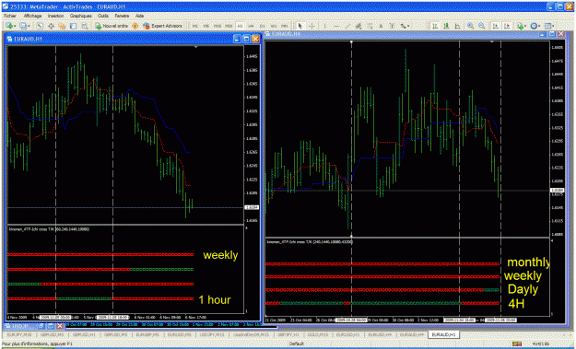Expand the Templates dropdown arrow

[553, 26]
